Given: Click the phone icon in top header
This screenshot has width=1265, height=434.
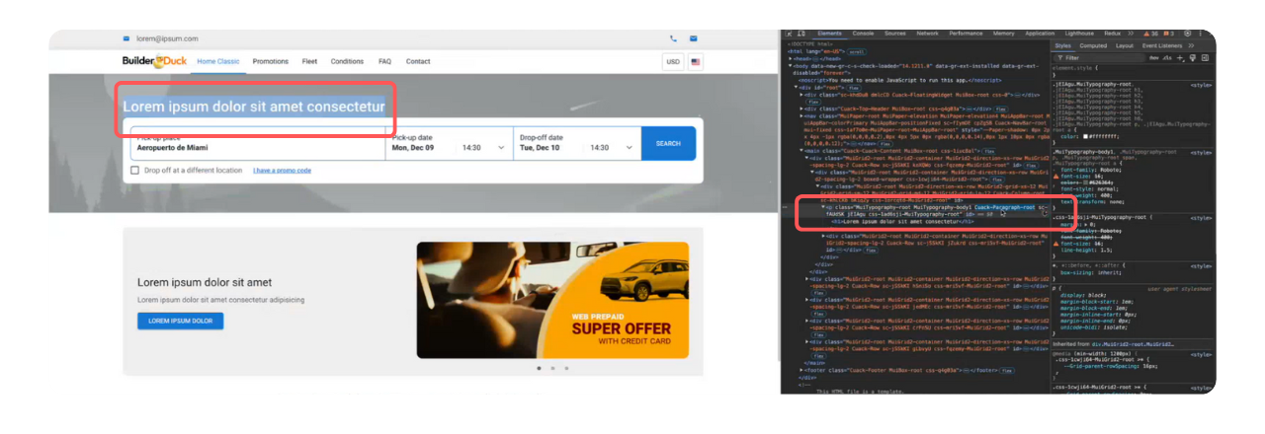Looking at the screenshot, I should click(673, 38).
